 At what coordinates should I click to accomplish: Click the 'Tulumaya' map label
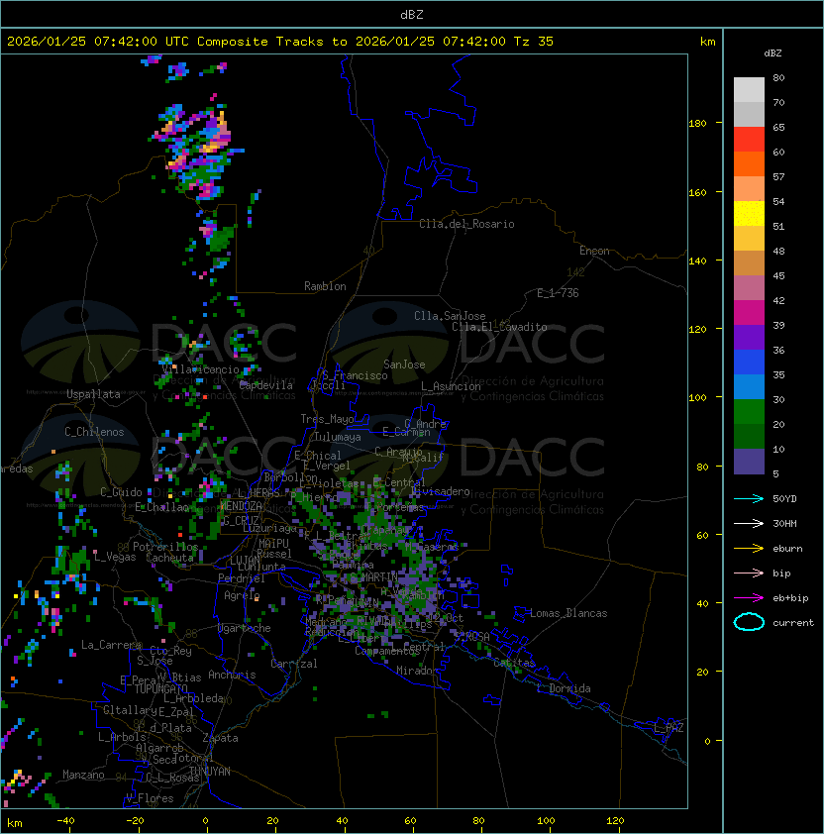[x=338, y=437]
